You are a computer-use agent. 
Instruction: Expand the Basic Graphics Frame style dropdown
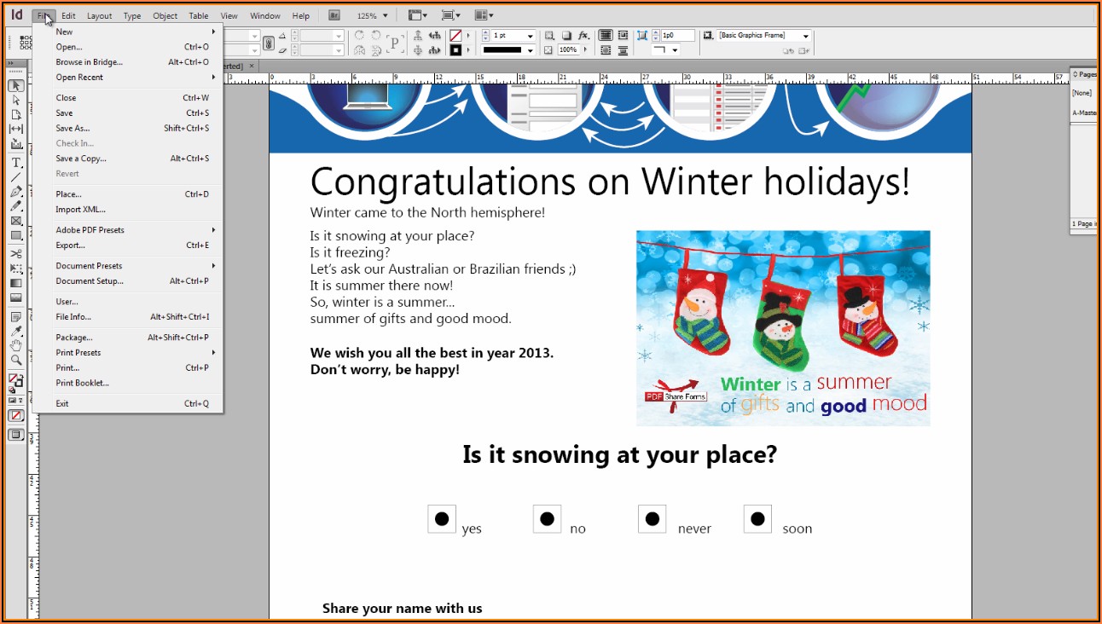tap(806, 37)
